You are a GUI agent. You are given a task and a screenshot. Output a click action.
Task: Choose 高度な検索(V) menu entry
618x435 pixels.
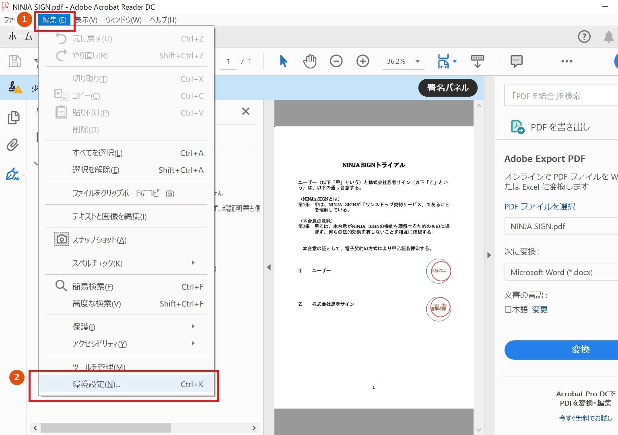(126, 304)
